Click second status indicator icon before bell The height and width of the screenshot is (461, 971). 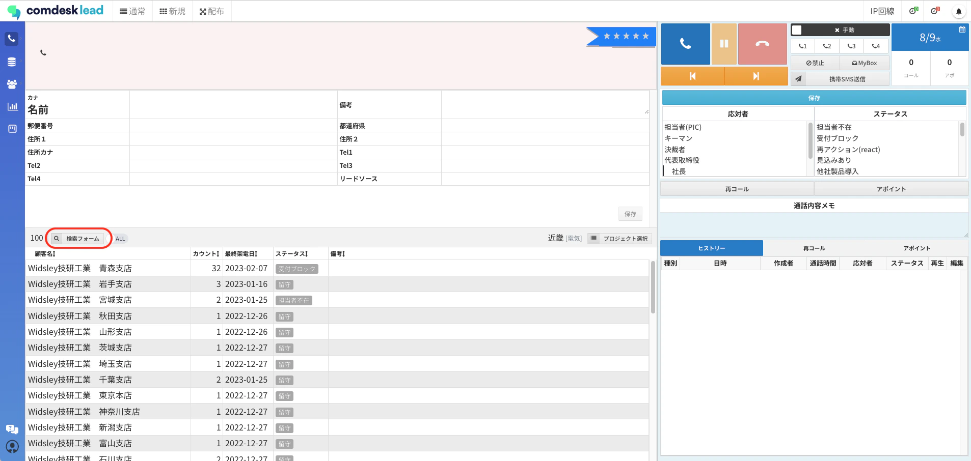pyautogui.click(x=935, y=11)
